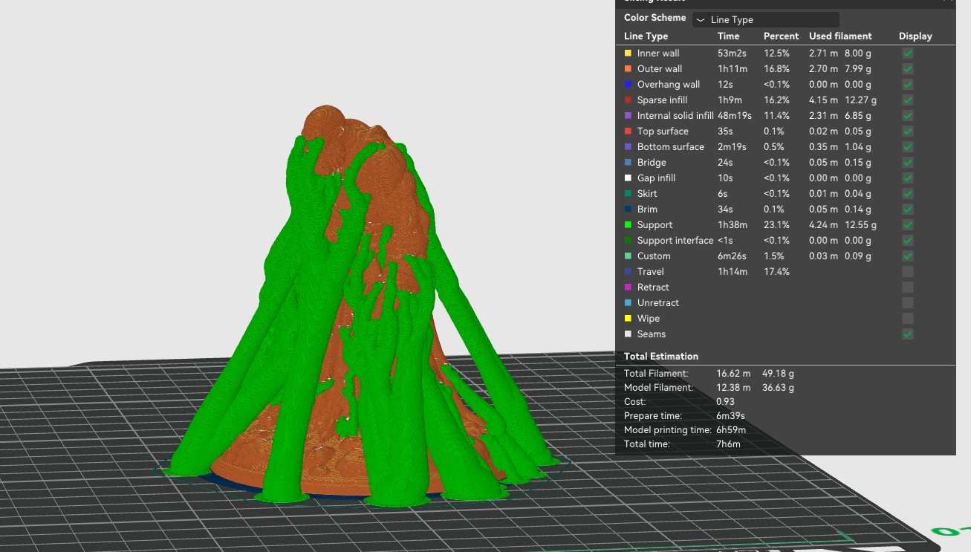
Task: Hide Skirt lines with its Display checkbox
Action: (x=908, y=194)
